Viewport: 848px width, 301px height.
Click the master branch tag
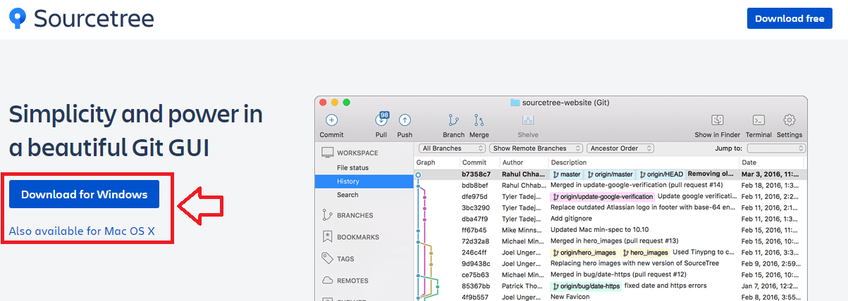tap(567, 174)
